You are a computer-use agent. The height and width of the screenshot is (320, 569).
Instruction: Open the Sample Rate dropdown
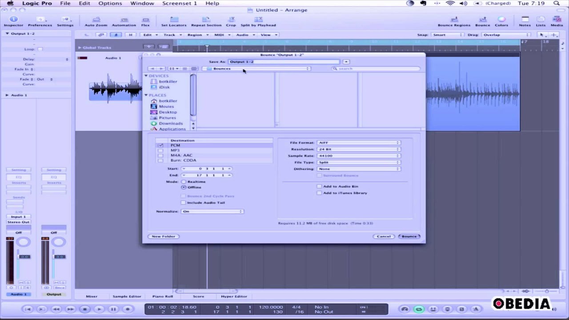358,156
